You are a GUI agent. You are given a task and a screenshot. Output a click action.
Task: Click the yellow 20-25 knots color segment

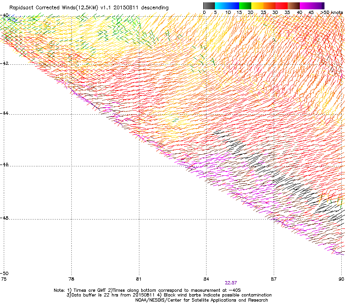tap(257, 6)
